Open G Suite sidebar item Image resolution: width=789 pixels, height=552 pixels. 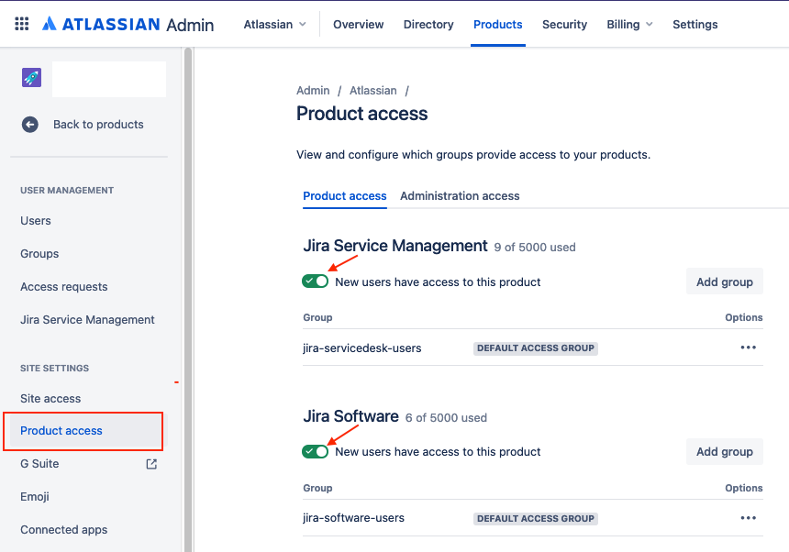point(39,464)
